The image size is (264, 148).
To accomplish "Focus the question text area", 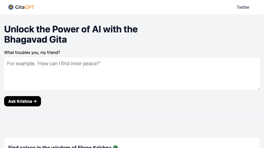I will (132, 74).
